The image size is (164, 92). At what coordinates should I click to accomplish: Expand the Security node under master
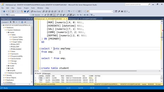pyautogui.click(x=8, y=63)
